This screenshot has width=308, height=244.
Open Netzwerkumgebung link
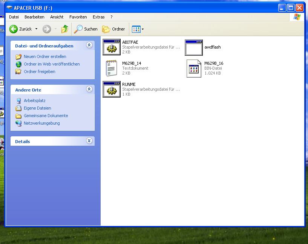[x=42, y=123]
